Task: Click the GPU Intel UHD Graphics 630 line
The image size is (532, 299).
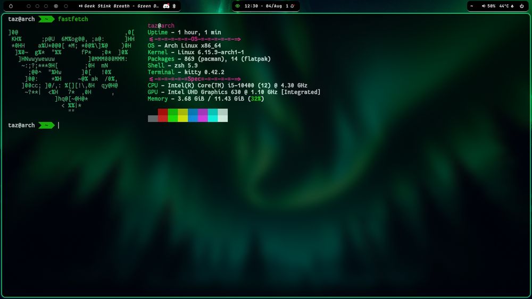Action: pyautogui.click(x=234, y=92)
